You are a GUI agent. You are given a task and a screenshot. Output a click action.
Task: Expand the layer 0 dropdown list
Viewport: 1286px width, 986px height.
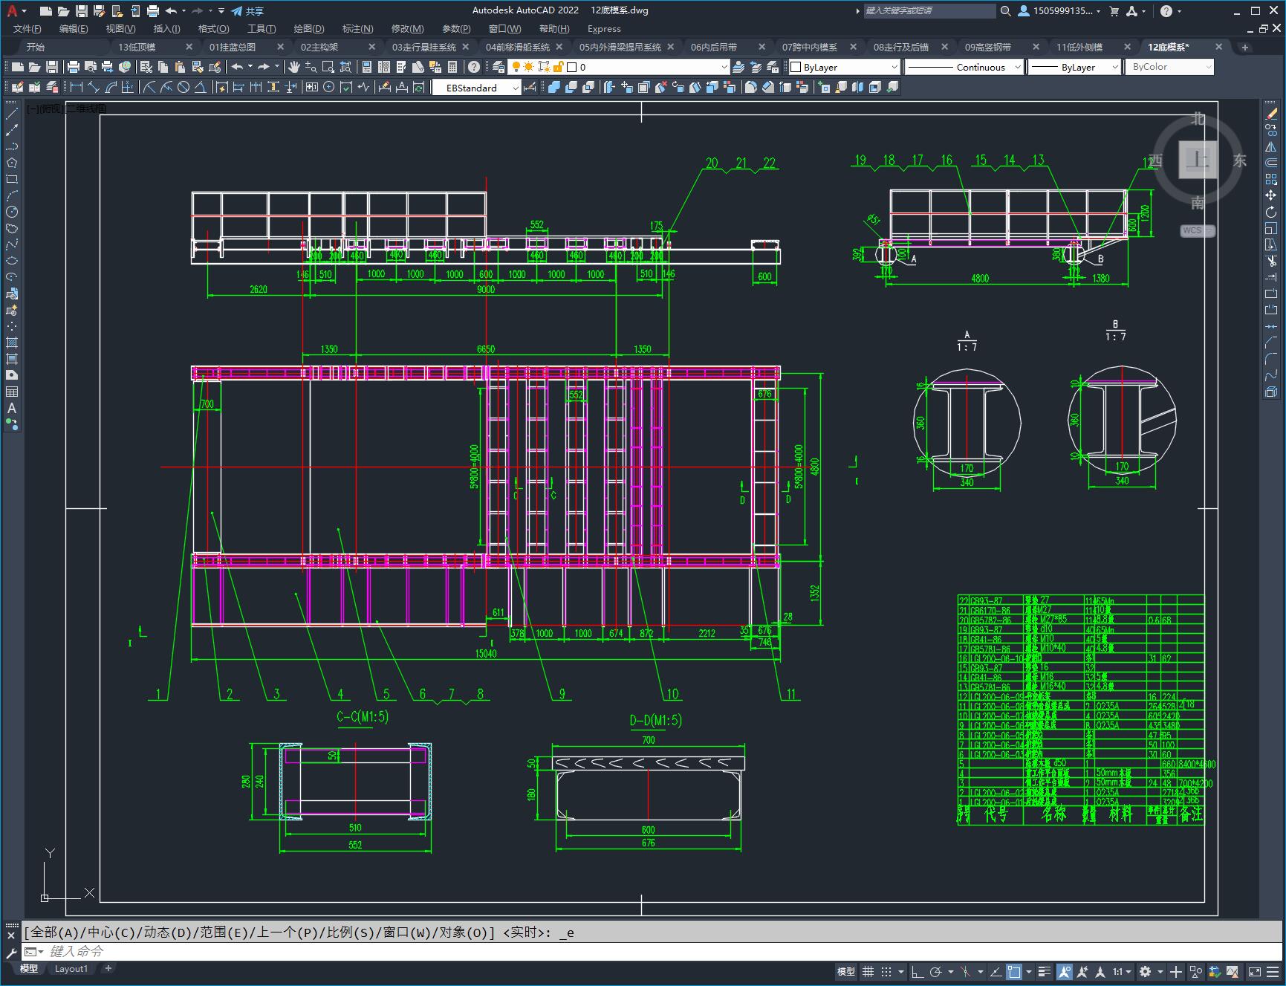click(x=724, y=67)
